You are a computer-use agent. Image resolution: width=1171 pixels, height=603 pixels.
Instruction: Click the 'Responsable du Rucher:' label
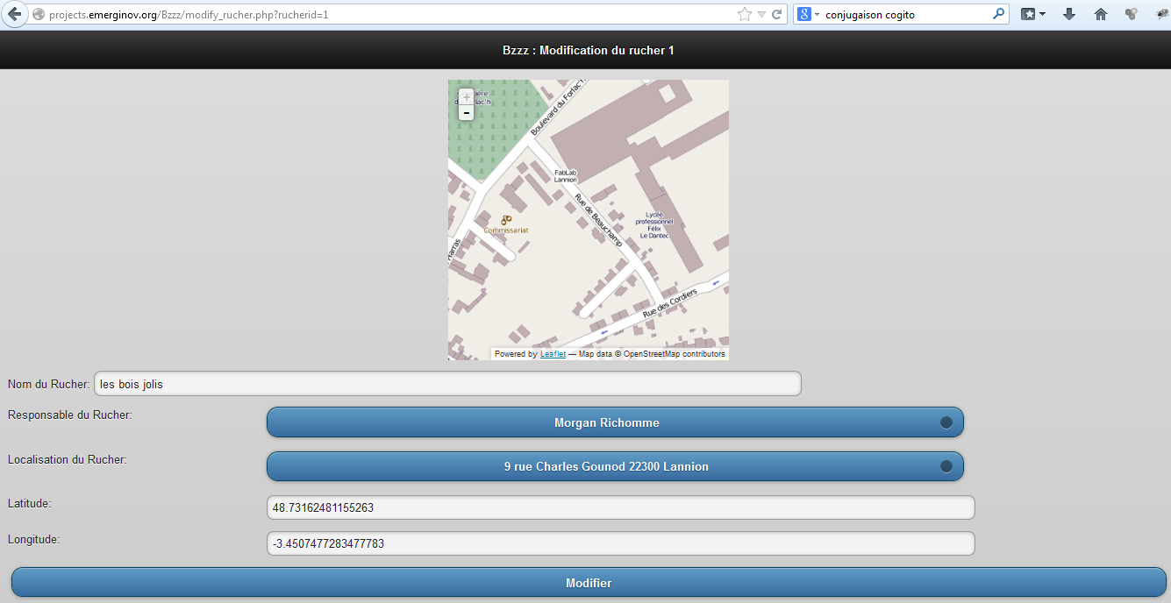pos(70,415)
